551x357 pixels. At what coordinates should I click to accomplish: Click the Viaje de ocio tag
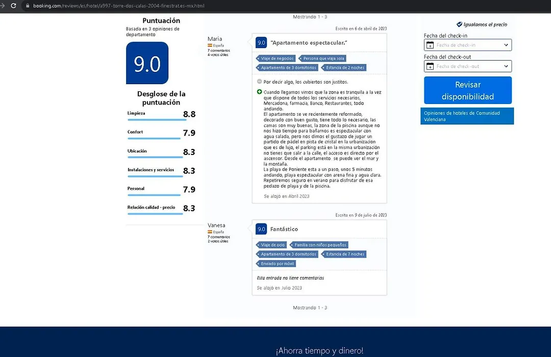(x=271, y=245)
